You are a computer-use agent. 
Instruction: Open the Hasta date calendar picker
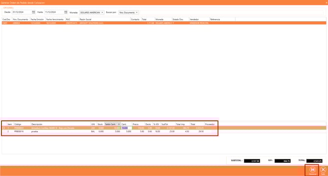pyautogui.click(x=66, y=12)
